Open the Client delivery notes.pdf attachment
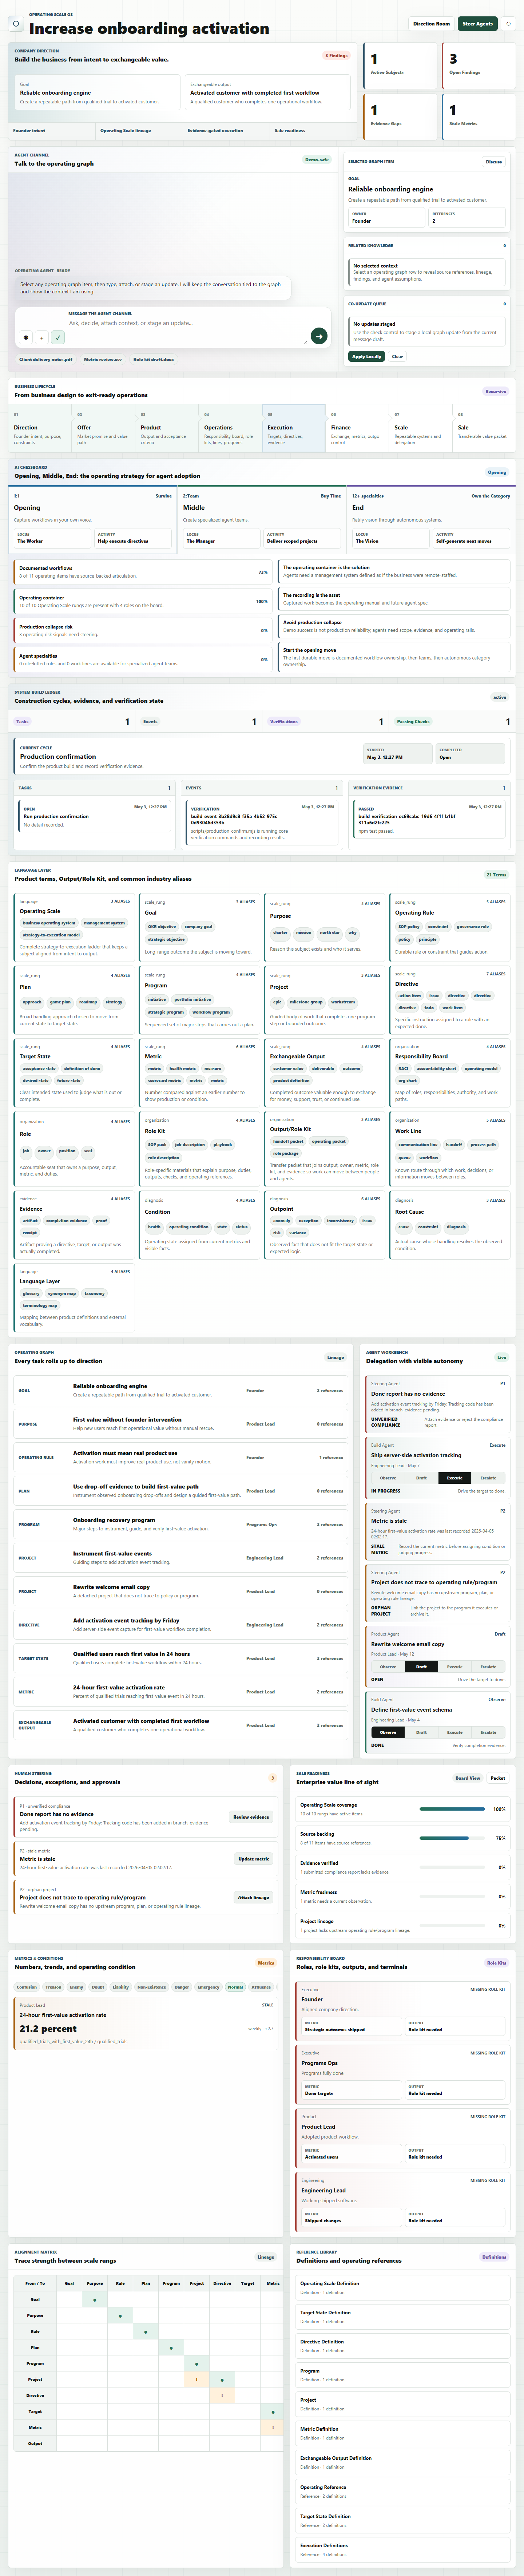This screenshot has height=2576, width=524. click(x=46, y=359)
